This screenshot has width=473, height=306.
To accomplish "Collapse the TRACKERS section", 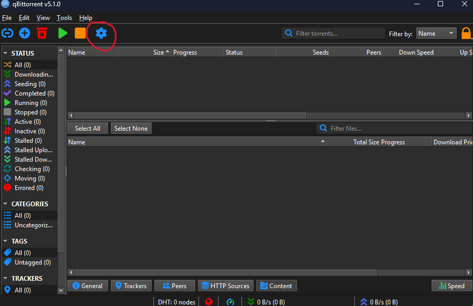I will point(5,278).
